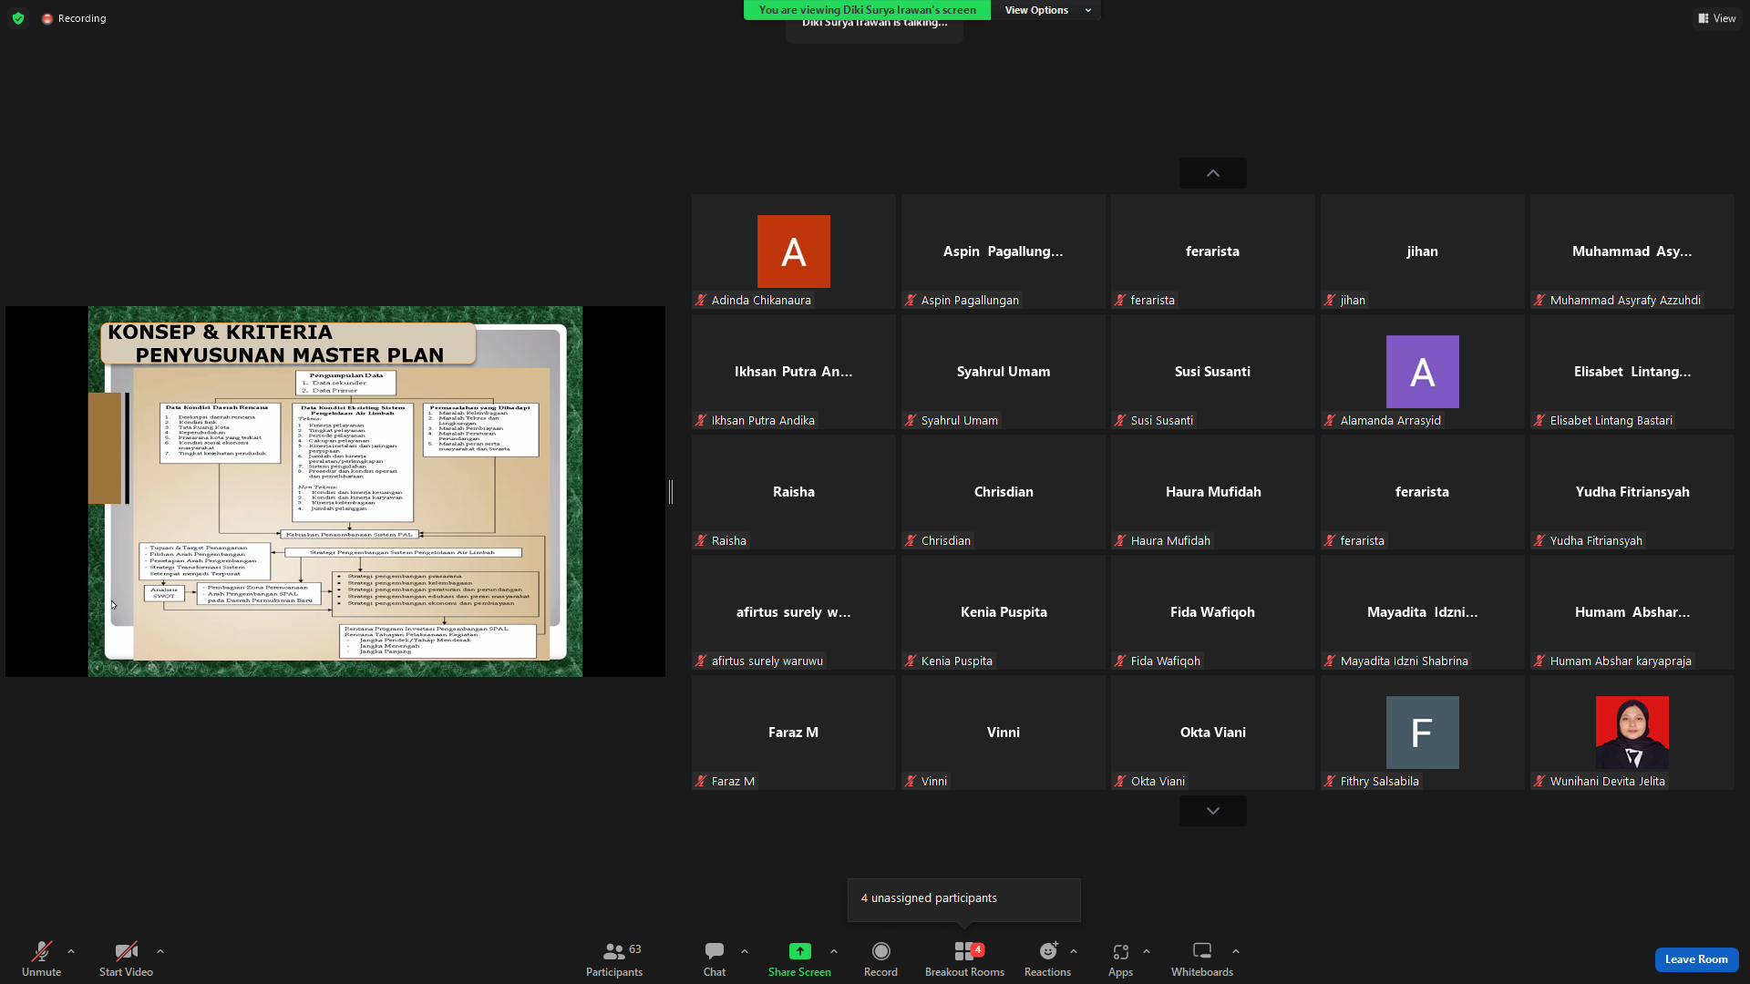
Task: Click the mute icon beside Chrisdian
Action: click(911, 541)
